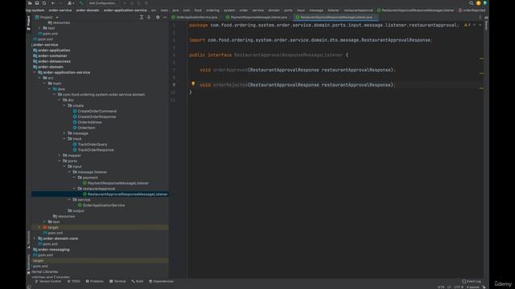Select order-dataaccess module in tree
The width and height of the screenshot is (515, 289).
click(x=51, y=61)
